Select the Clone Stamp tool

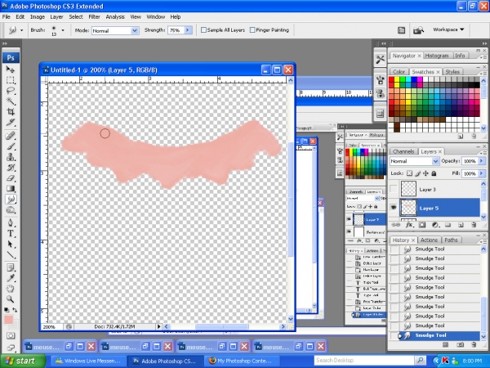(x=11, y=157)
